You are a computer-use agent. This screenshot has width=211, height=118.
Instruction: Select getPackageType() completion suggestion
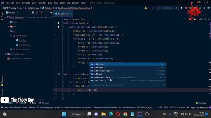128,71
